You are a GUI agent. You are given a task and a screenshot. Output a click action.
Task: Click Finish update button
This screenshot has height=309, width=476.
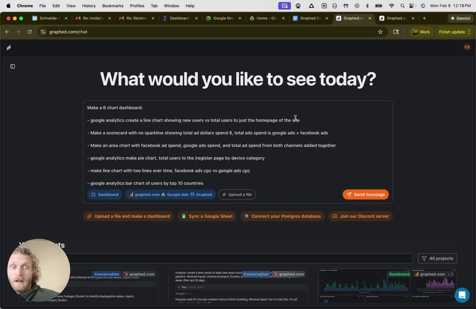point(452,32)
